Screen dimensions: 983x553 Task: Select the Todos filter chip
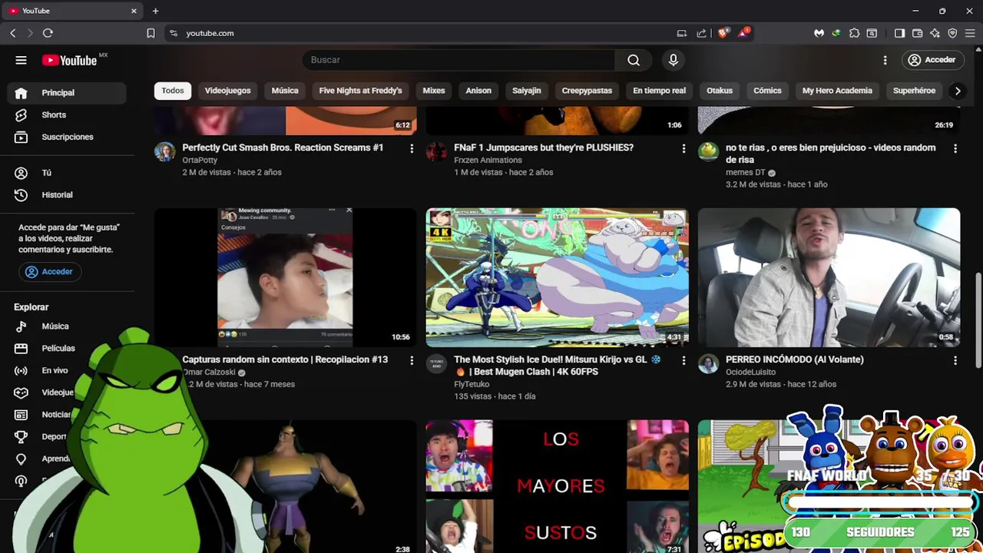pos(173,91)
